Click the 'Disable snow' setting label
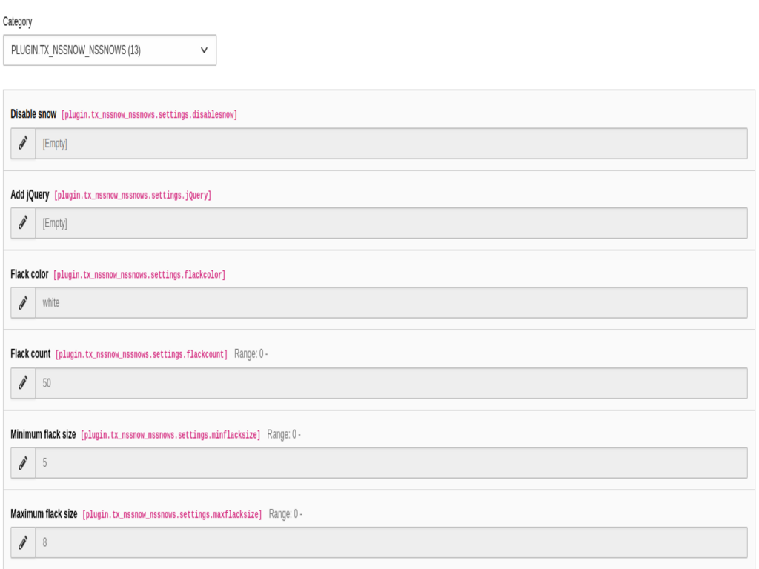Image resolution: width=759 pixels, height=569 pixels. coord(33,114)
